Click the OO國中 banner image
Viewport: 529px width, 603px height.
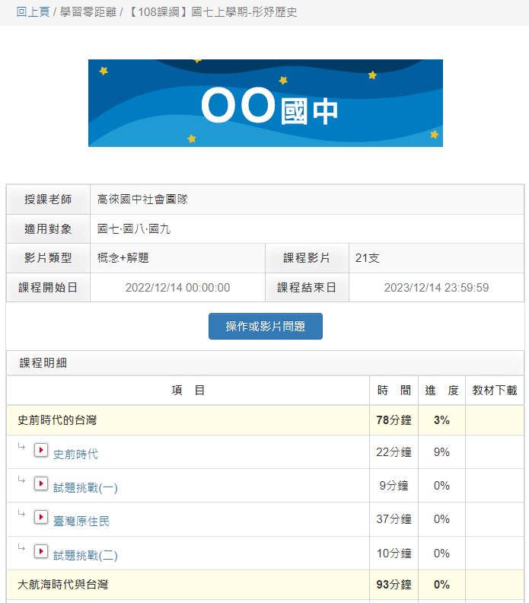[x=265, y=104]
